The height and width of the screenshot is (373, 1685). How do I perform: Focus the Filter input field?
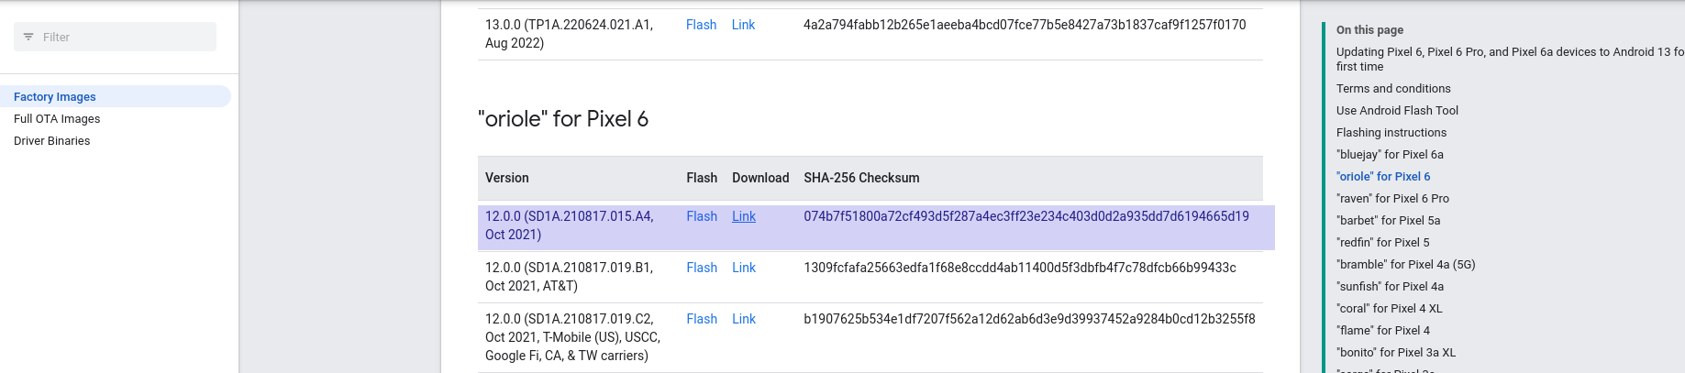[115, 37]
